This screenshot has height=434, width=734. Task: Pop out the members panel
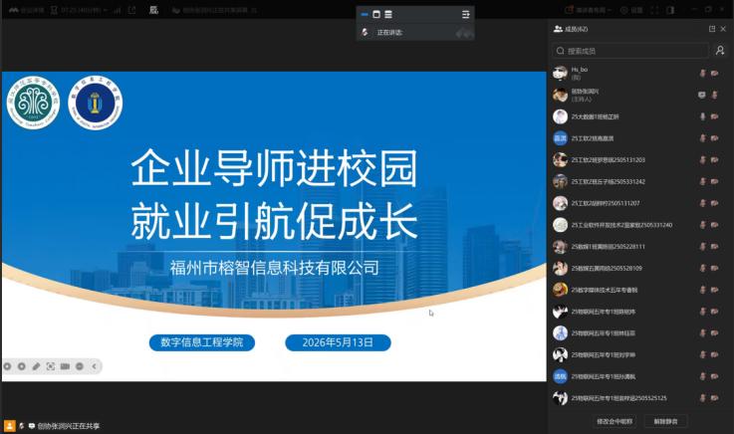(712, 29)
